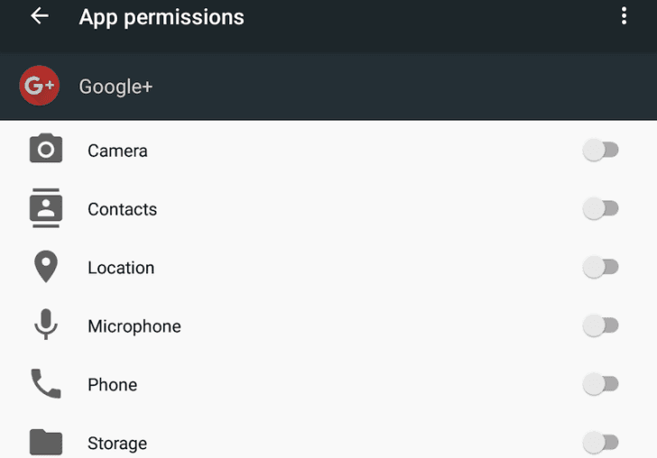Click the App permissions title

coord(162,18)
